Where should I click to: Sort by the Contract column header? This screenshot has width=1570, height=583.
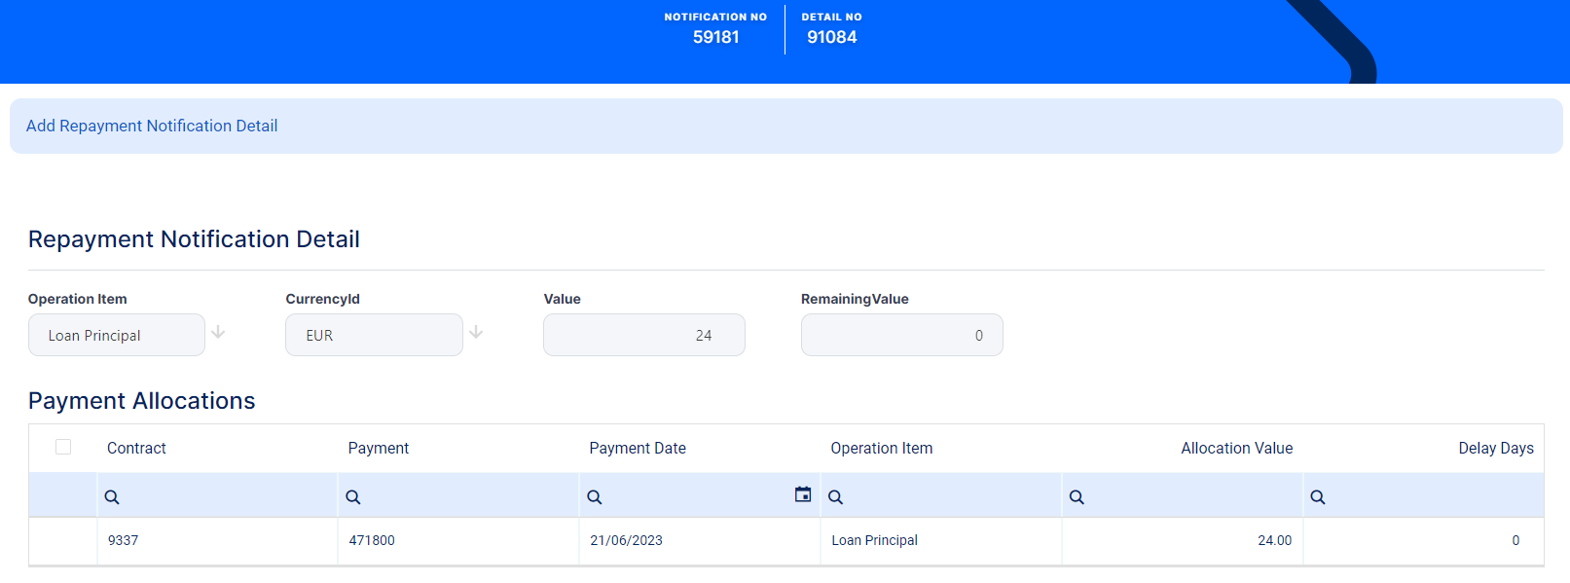(x=136, y=449)
